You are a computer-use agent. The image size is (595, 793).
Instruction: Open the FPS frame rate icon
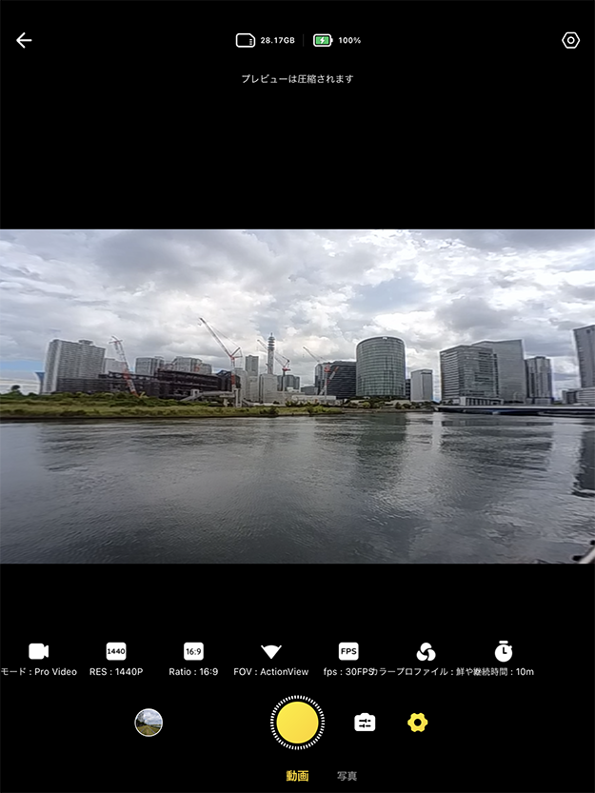(348, 651)
